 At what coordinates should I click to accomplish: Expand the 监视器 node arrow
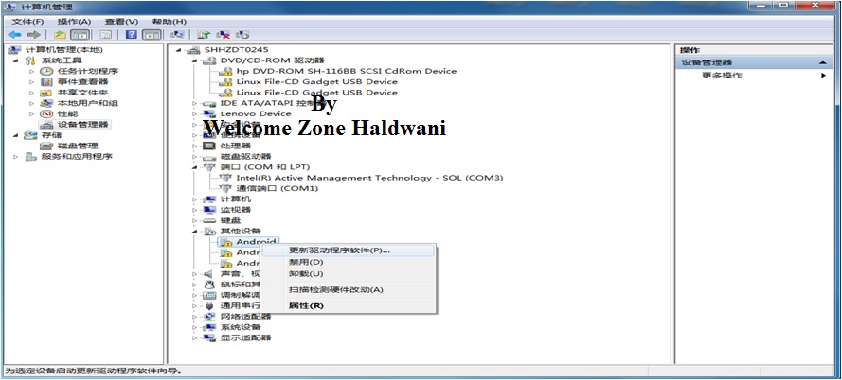coord(195,210)
